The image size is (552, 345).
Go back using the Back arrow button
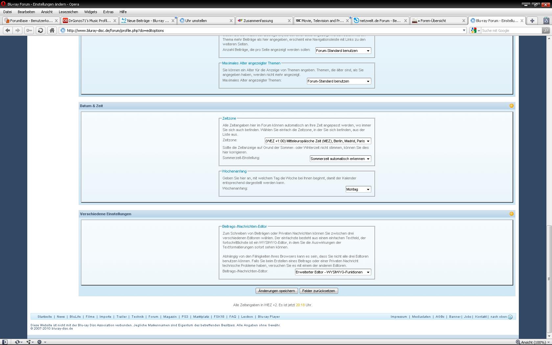pos(8,30)
